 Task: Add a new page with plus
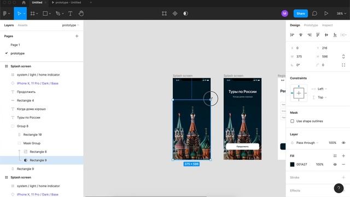[77, 36]
